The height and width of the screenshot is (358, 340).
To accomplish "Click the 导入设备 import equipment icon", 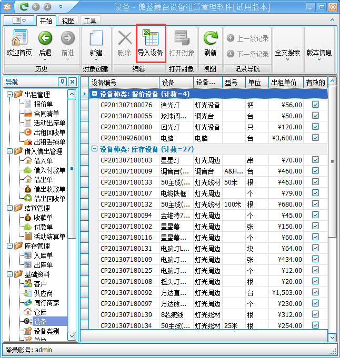I will [151, 43].
